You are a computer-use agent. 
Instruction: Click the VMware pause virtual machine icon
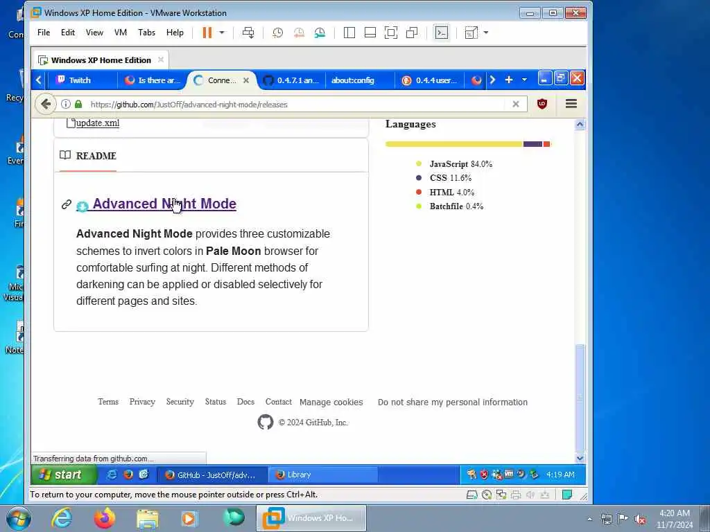coord(207,33)
